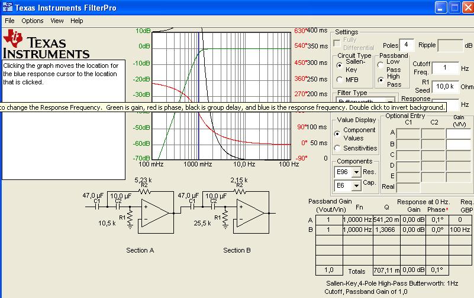The image size is (474, 298).
Task: Click the Poles input field
Action: (x=407, y=45)
